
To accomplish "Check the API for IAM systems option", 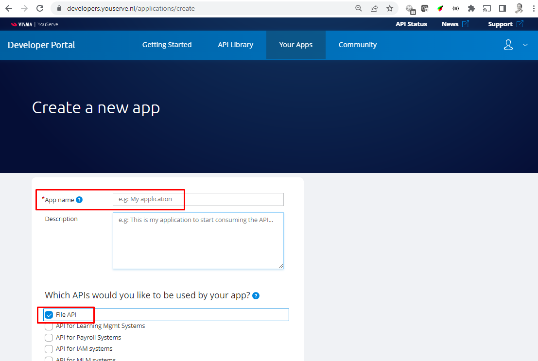I will point(49,349).
